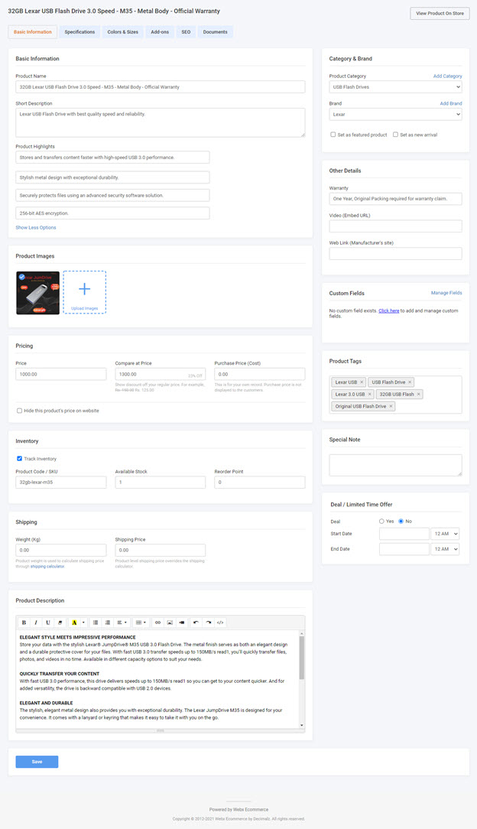Switch to the Basic Information tab

coord(33,31)
